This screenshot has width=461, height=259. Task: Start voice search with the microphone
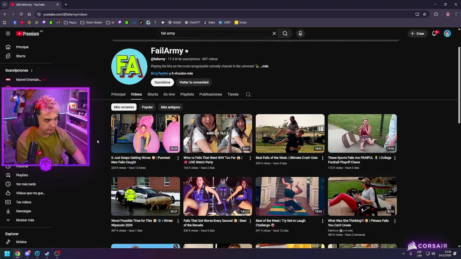click(300, 33)
